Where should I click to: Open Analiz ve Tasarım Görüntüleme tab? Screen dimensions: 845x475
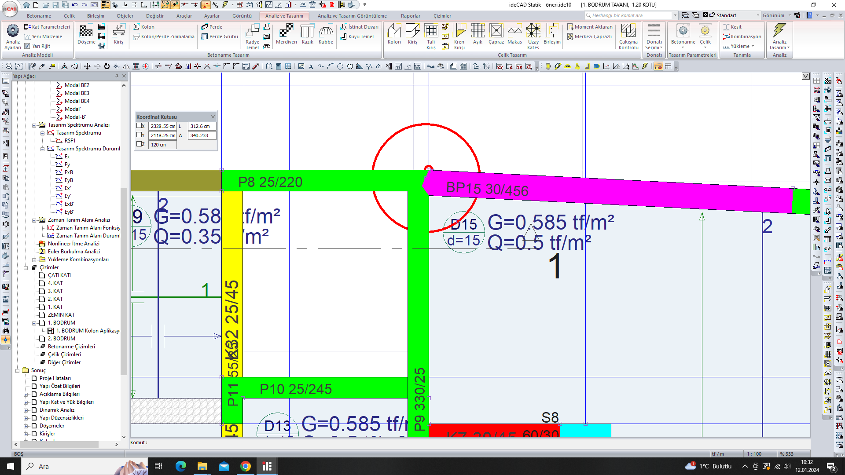[352, 16]
